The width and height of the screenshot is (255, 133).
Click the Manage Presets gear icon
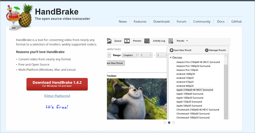207,50
